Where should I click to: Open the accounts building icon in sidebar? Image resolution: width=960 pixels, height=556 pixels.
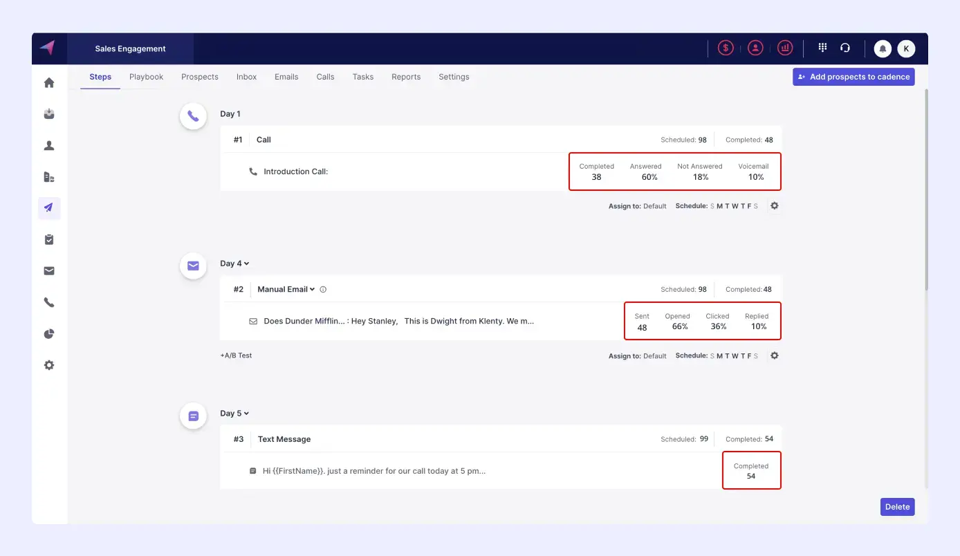click(49, 177)
